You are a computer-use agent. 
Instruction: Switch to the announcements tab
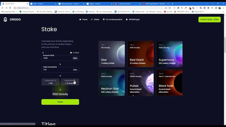[x=127, y=4]
